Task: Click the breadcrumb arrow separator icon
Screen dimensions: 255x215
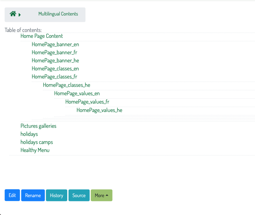Action: 20,15
